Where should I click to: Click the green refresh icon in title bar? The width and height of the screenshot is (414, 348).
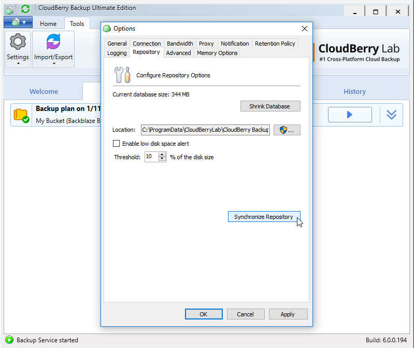25,9
